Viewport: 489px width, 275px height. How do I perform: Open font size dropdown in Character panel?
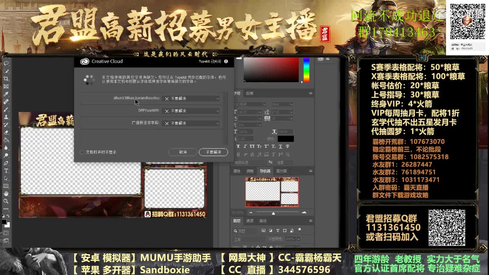pyautogui.click(x=260, y=112)
